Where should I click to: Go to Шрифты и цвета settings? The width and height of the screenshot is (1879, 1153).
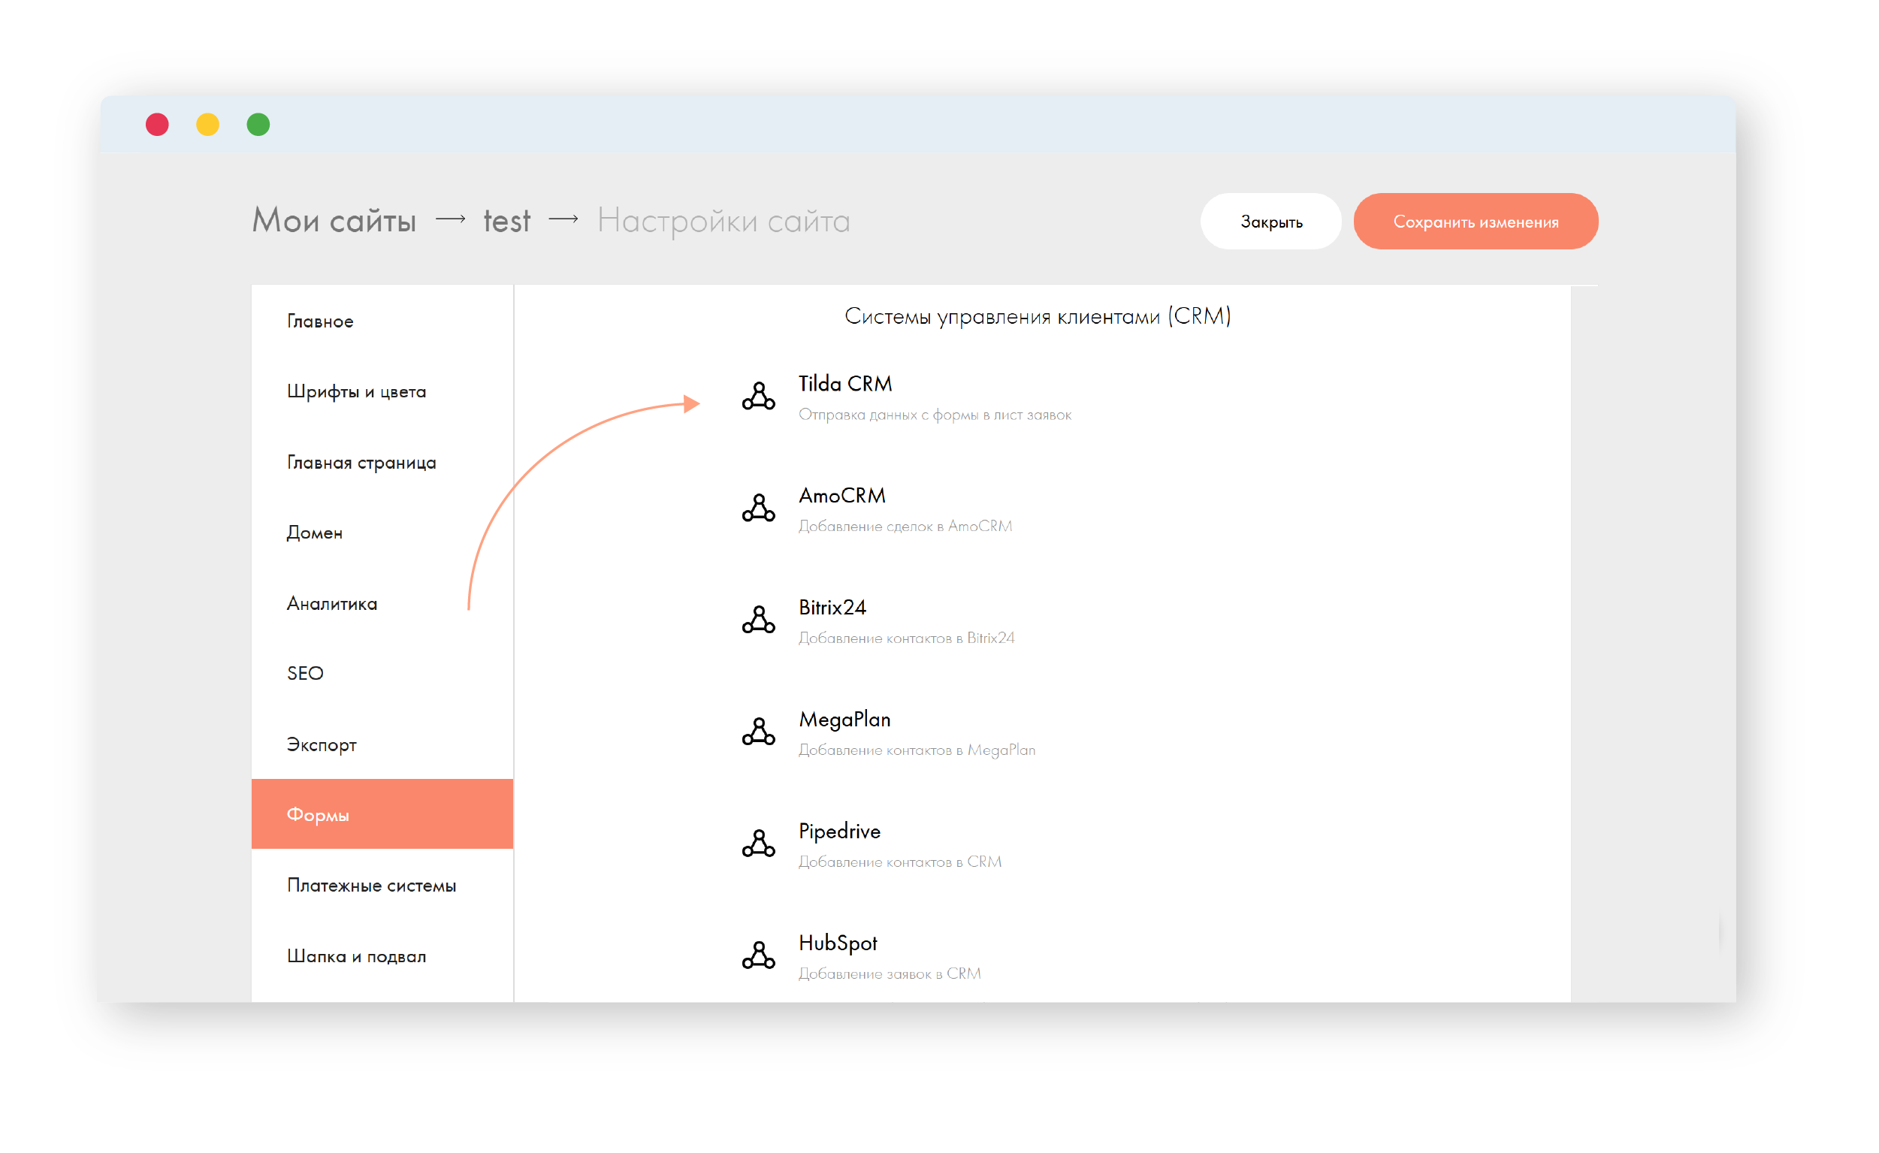pyautogui.click(x=356, y=392)
